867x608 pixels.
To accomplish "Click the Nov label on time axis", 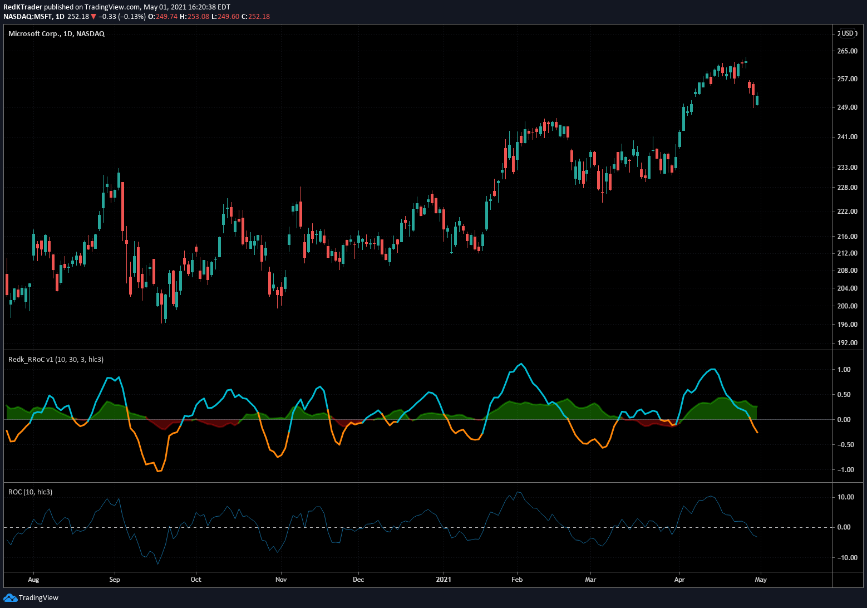I will pyautogui.click(x=281, y=580).
